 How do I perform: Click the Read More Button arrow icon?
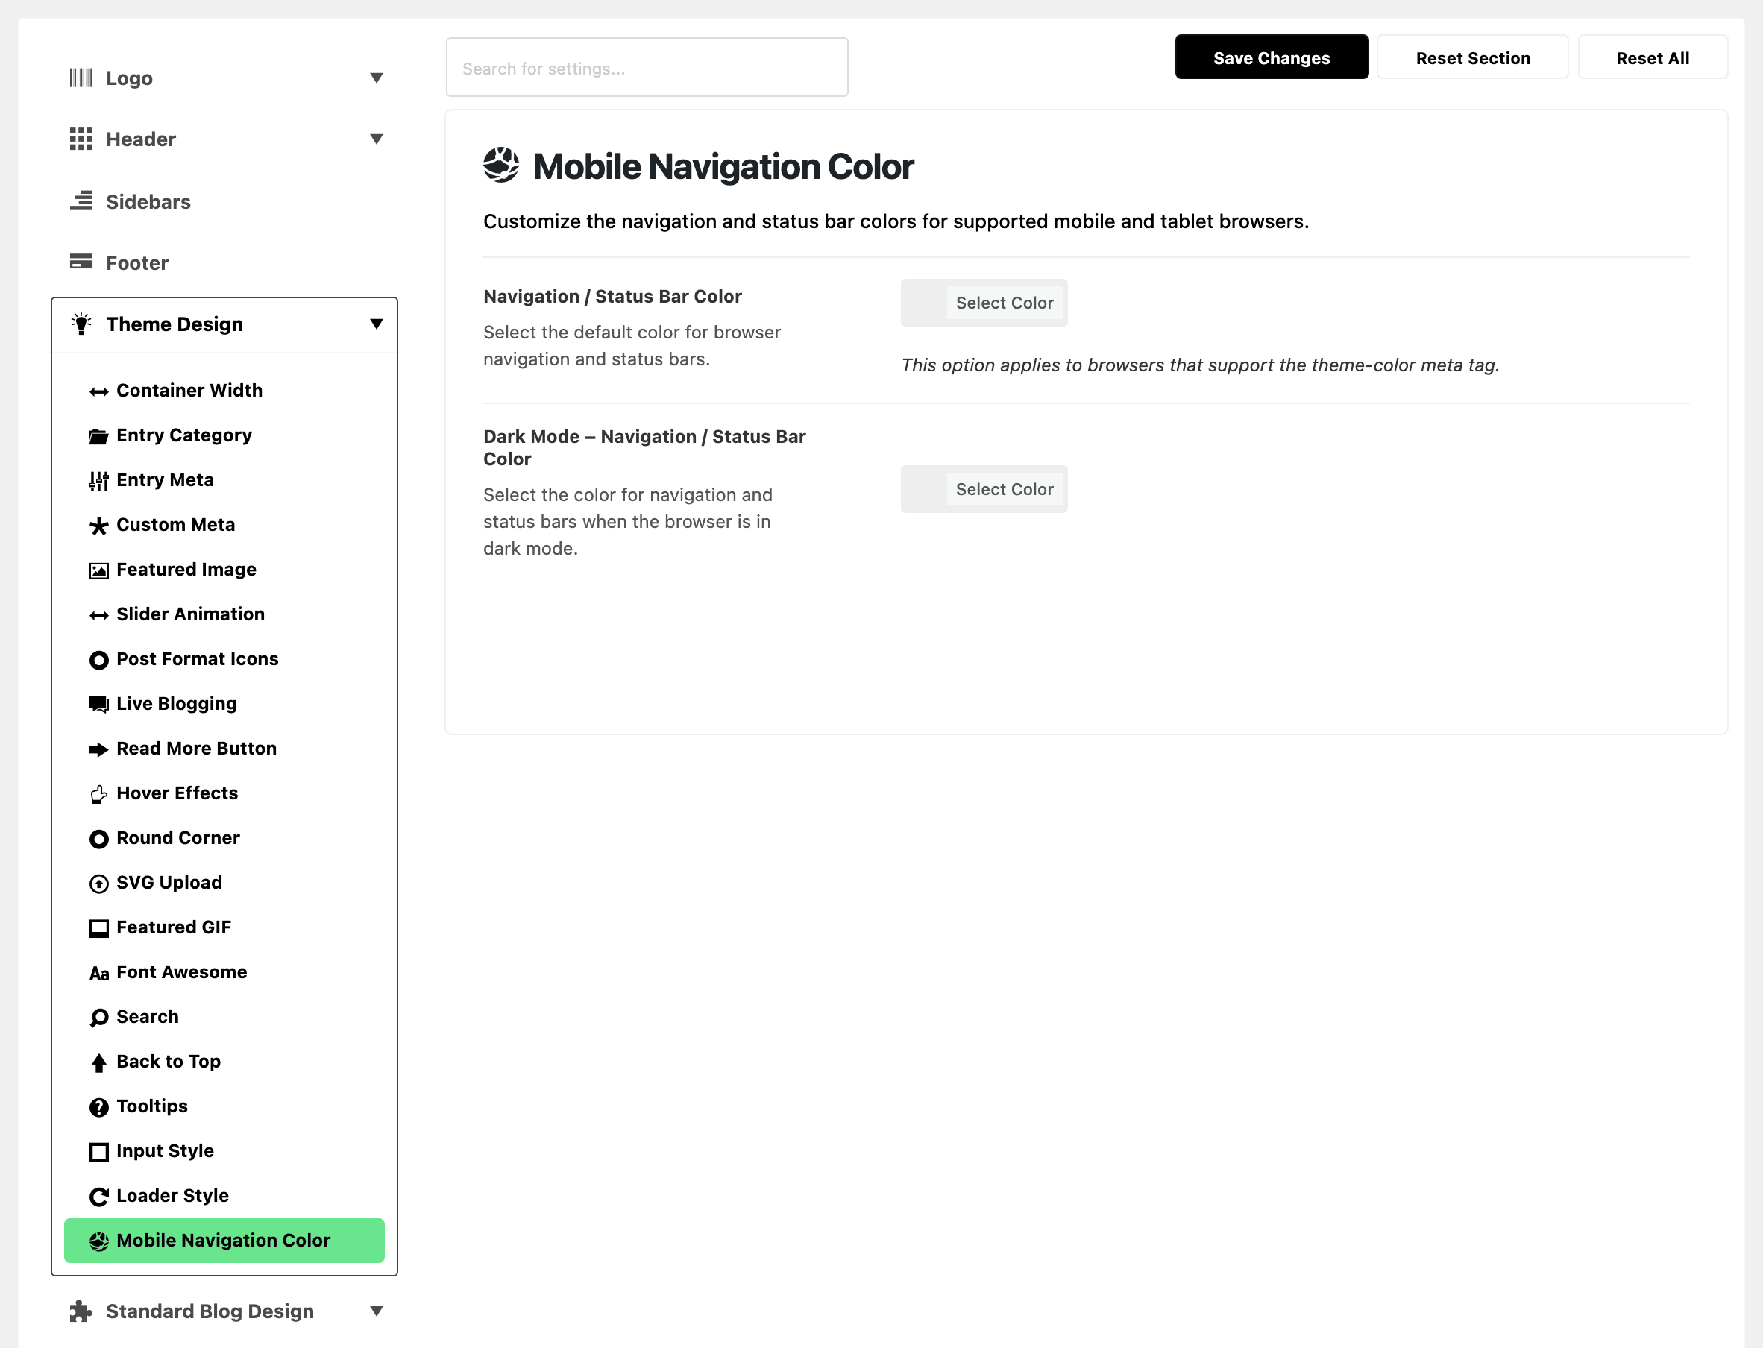click(98, 749)
